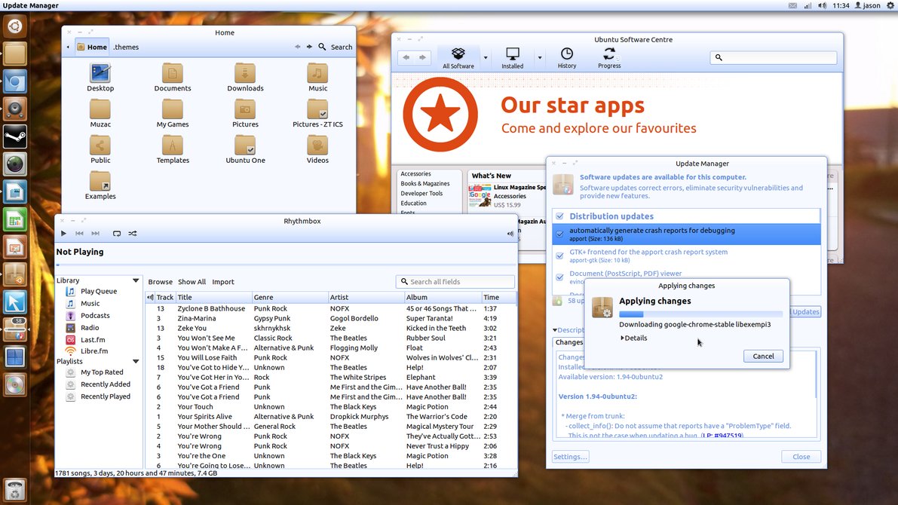Select the Changes tab in Update Manager

click(569, 342)
